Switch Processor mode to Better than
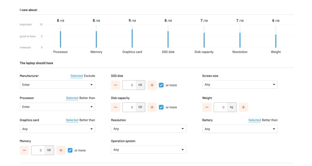Image resolution: width=312 pixels, height=166 pixels. click(87, 98)
